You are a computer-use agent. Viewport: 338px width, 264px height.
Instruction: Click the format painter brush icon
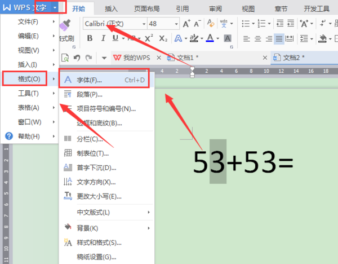(65, 25)
